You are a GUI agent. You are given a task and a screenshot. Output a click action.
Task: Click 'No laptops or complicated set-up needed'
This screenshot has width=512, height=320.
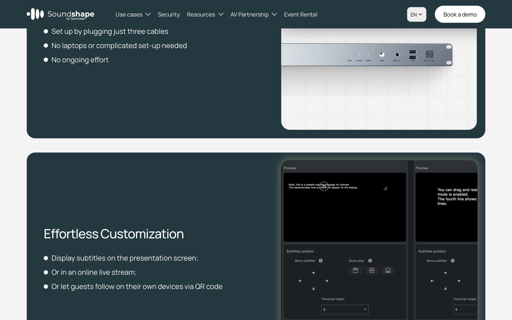click(x=119, y=46)
